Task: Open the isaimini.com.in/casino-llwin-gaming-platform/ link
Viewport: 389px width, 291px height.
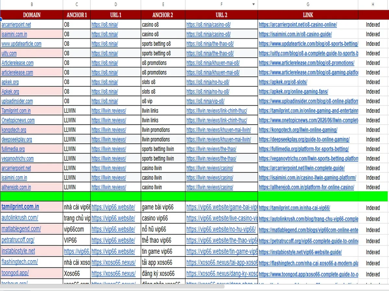Action: click(x=307, y=178)
